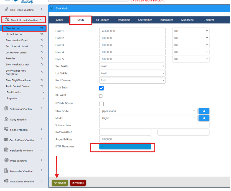The width and height of the screenshot is (231, 191).
Task: Click the search icon beside Stok Grubu
Action: pos(204,111)
